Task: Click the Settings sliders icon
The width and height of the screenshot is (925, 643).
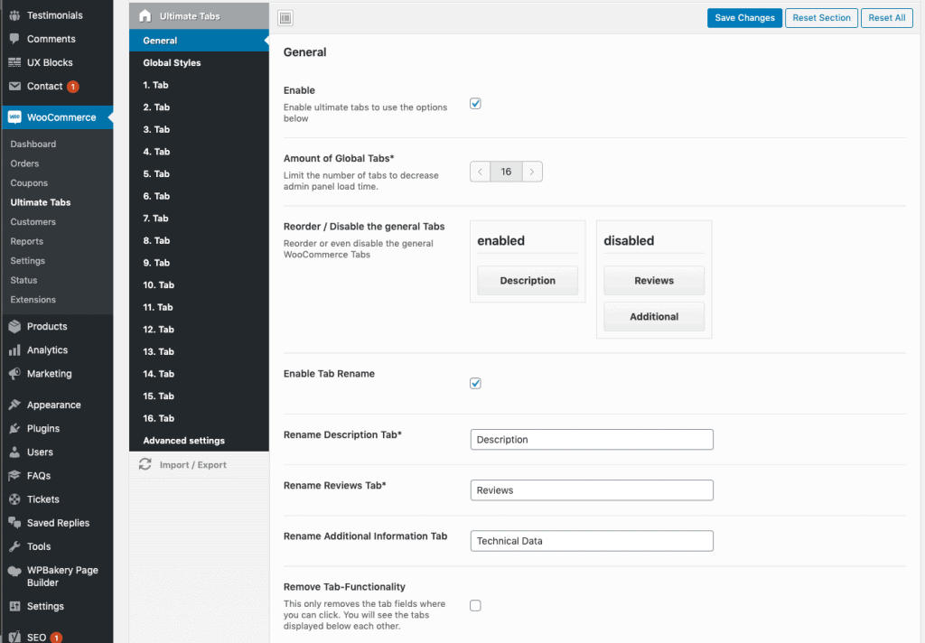Action: (x=14, y=607)
